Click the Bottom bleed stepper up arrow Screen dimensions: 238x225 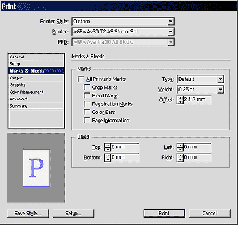[x=108, y=156]
